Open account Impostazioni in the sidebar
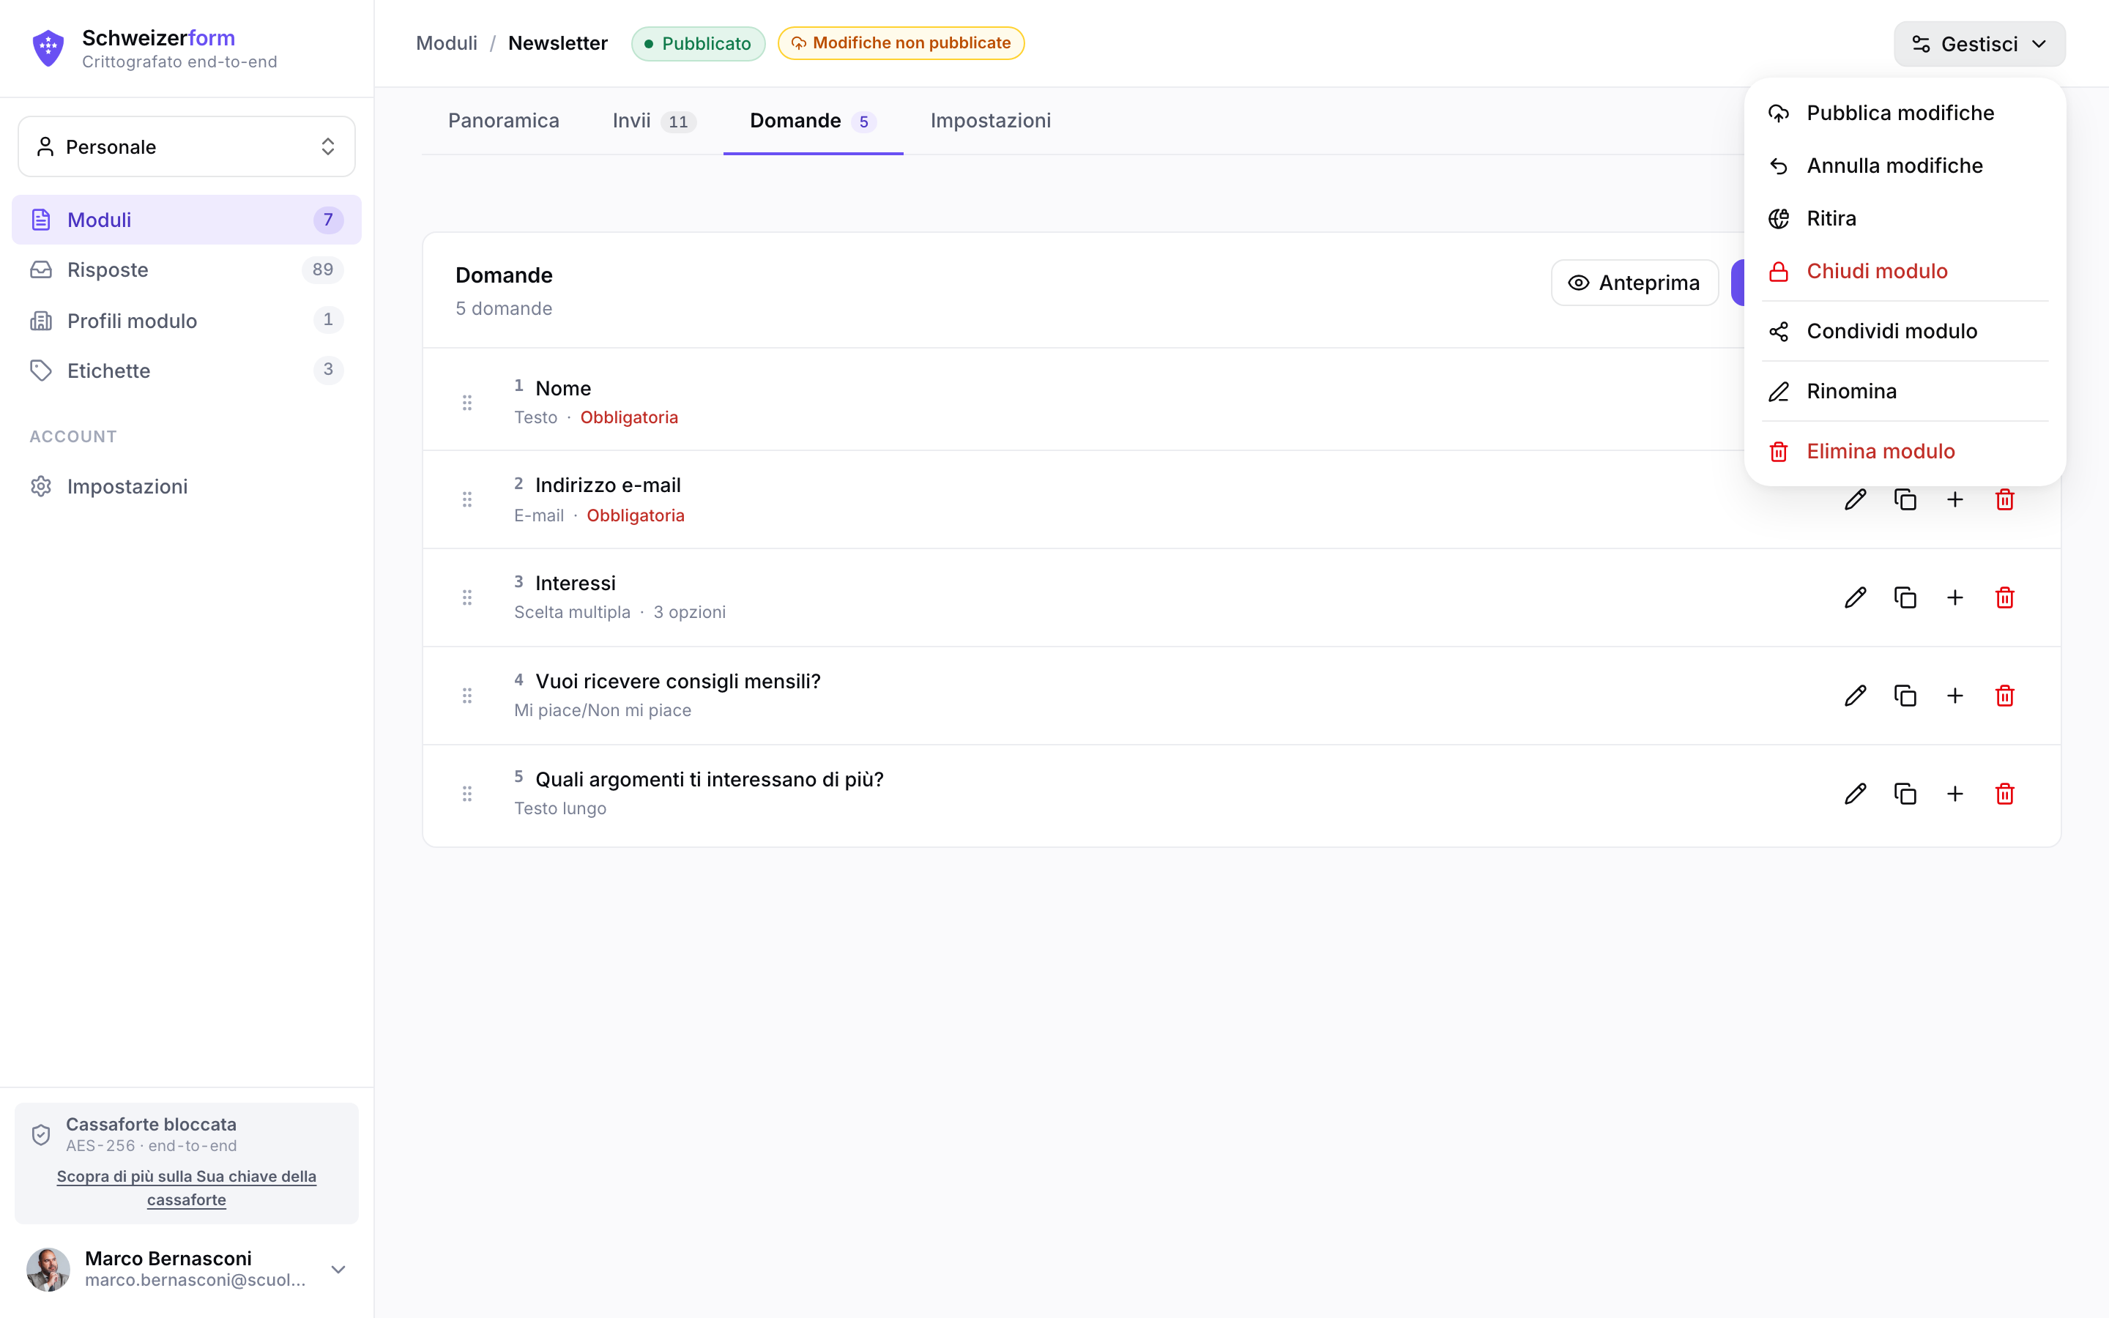This screenshot has height=1318, width=2109. (x=187, y=486)
